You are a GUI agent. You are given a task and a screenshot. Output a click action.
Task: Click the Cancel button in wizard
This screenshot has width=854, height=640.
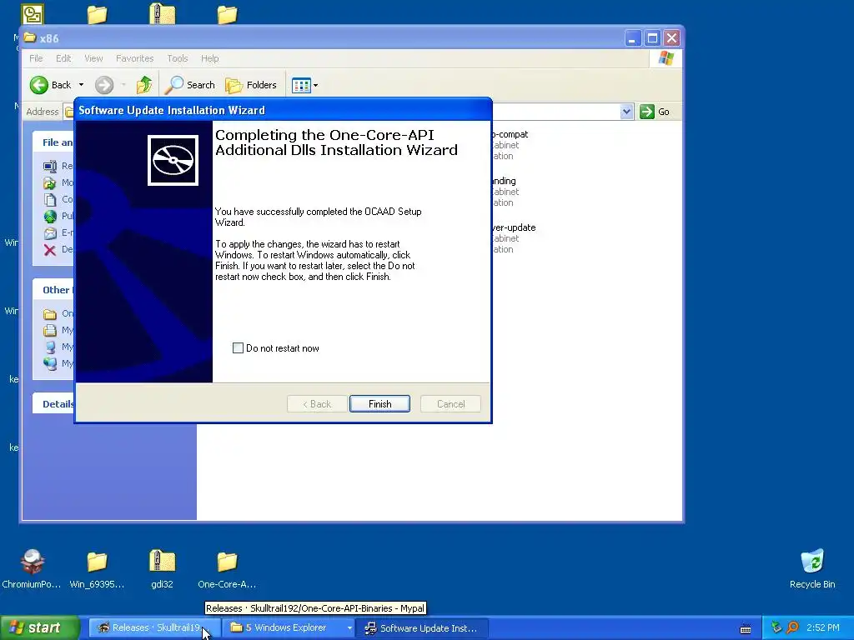(450, 404)
